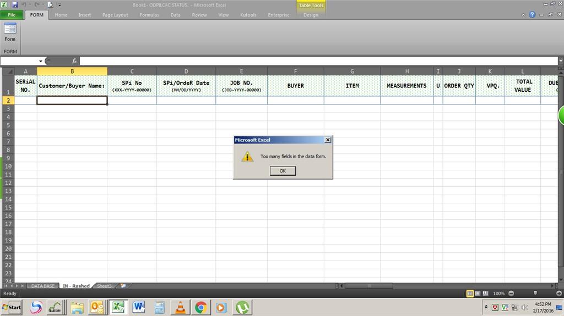Go to last sheet with navigation arrow

[x=23, y=286]
